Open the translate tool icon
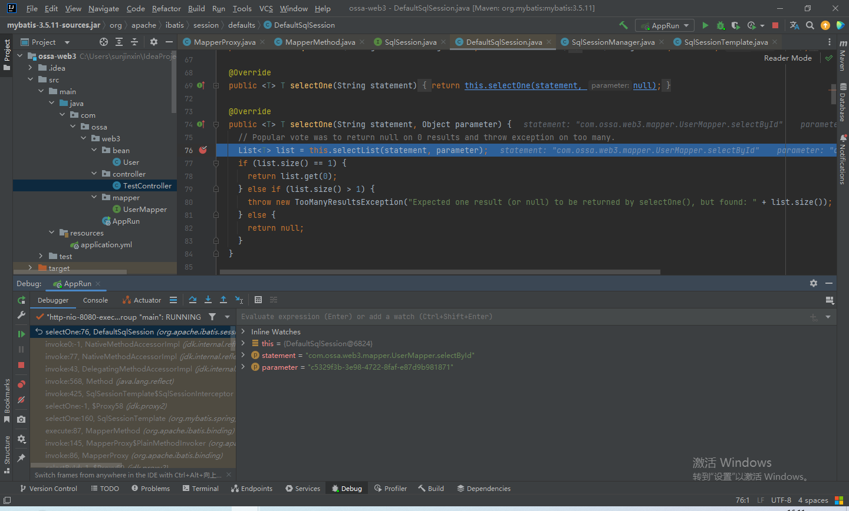 pos(794,25)
